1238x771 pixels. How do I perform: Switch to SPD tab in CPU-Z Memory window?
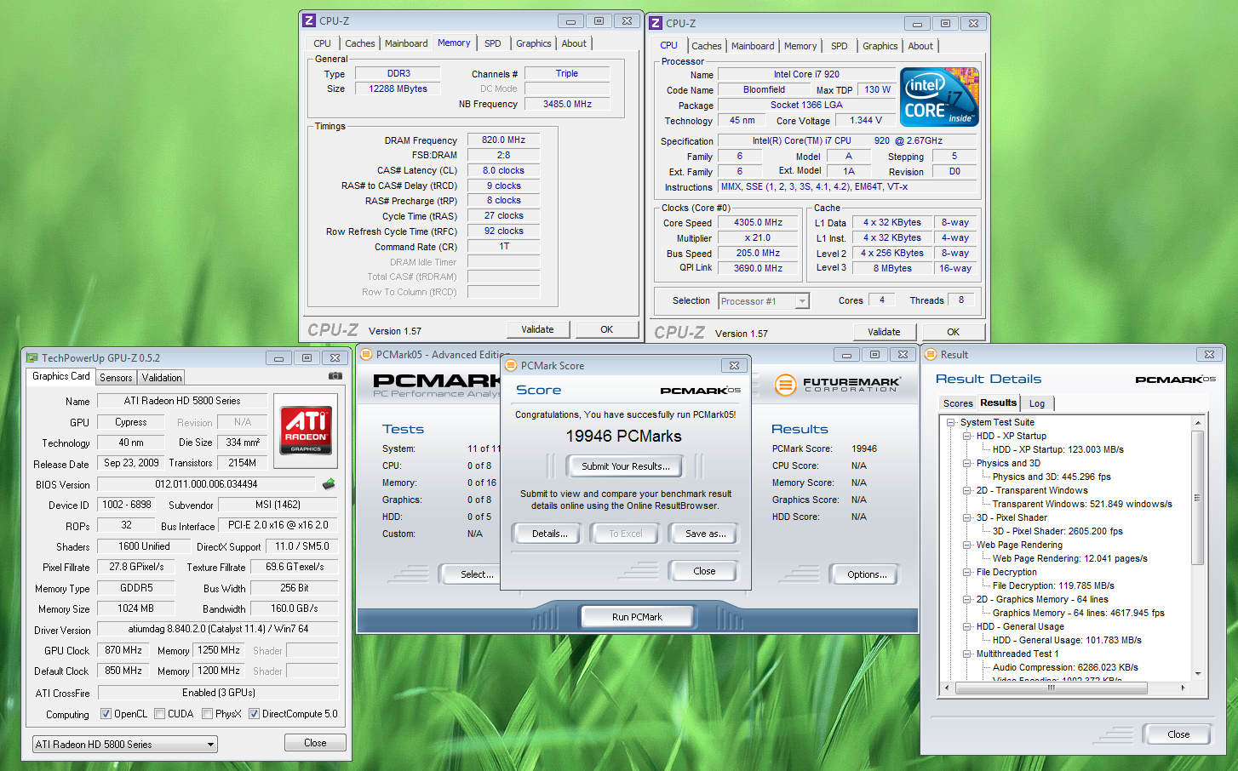point(493,43)
